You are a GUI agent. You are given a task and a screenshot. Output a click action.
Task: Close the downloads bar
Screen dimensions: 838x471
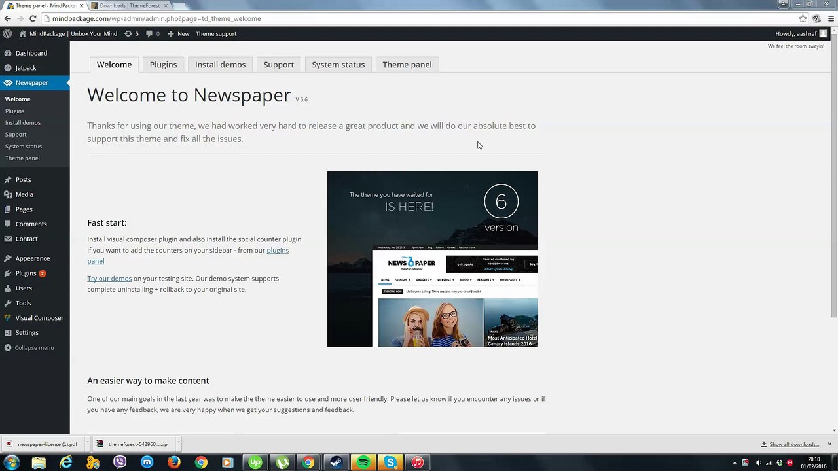coord(829,444)
